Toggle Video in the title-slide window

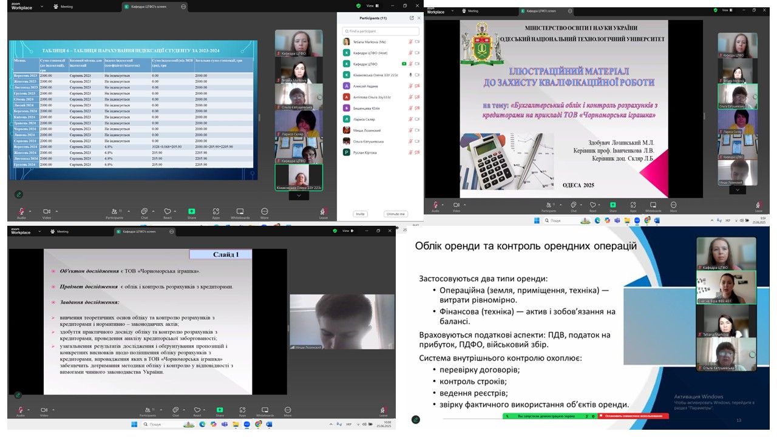tap(456, 207)
